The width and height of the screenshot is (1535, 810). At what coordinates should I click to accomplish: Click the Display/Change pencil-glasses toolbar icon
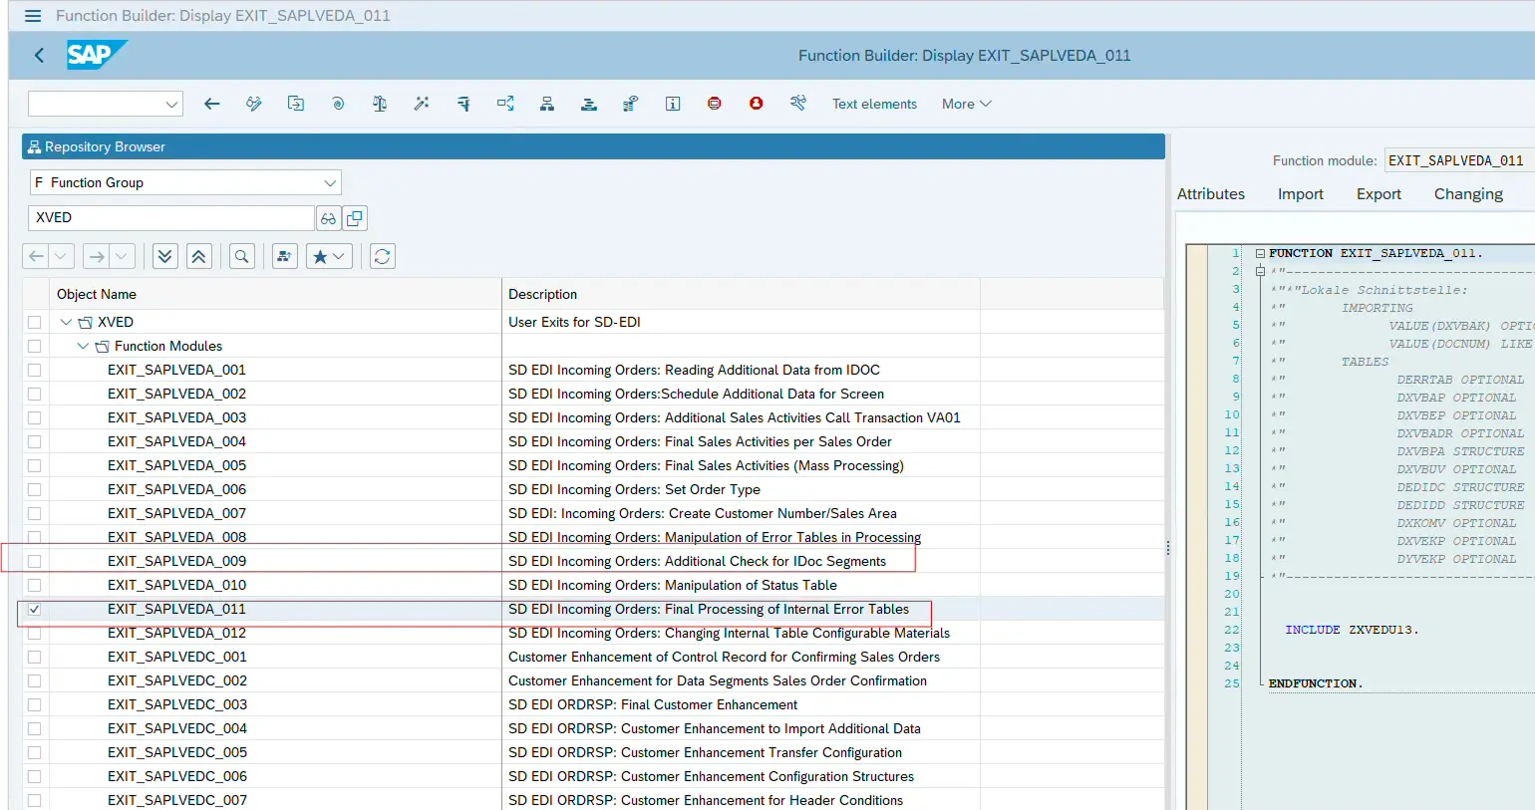254,104
